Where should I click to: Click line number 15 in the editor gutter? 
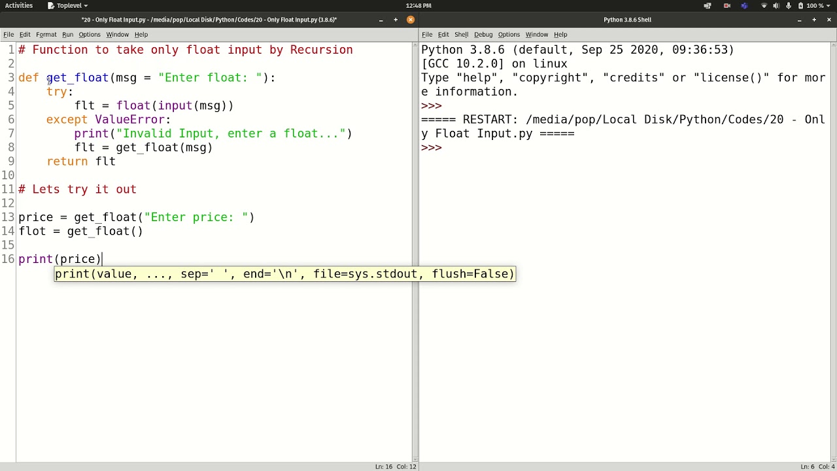(8, 245)
